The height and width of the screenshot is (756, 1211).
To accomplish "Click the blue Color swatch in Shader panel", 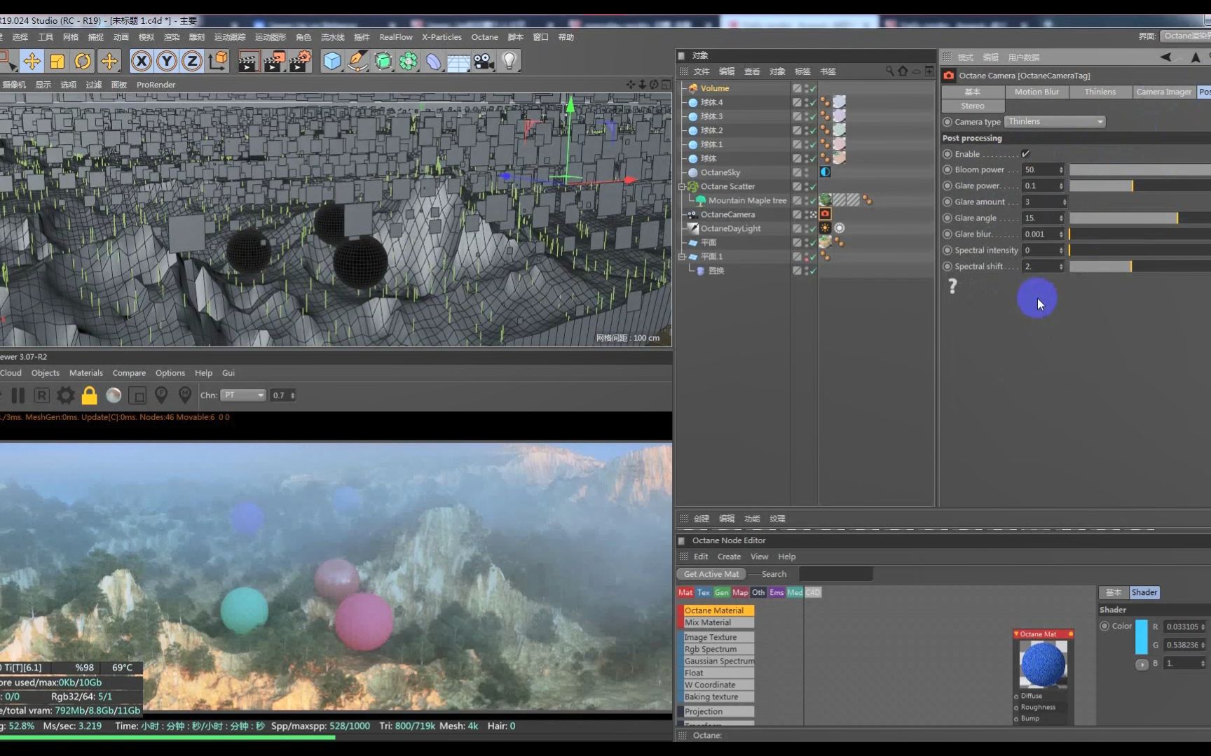I will click(x=1142, y=636).
